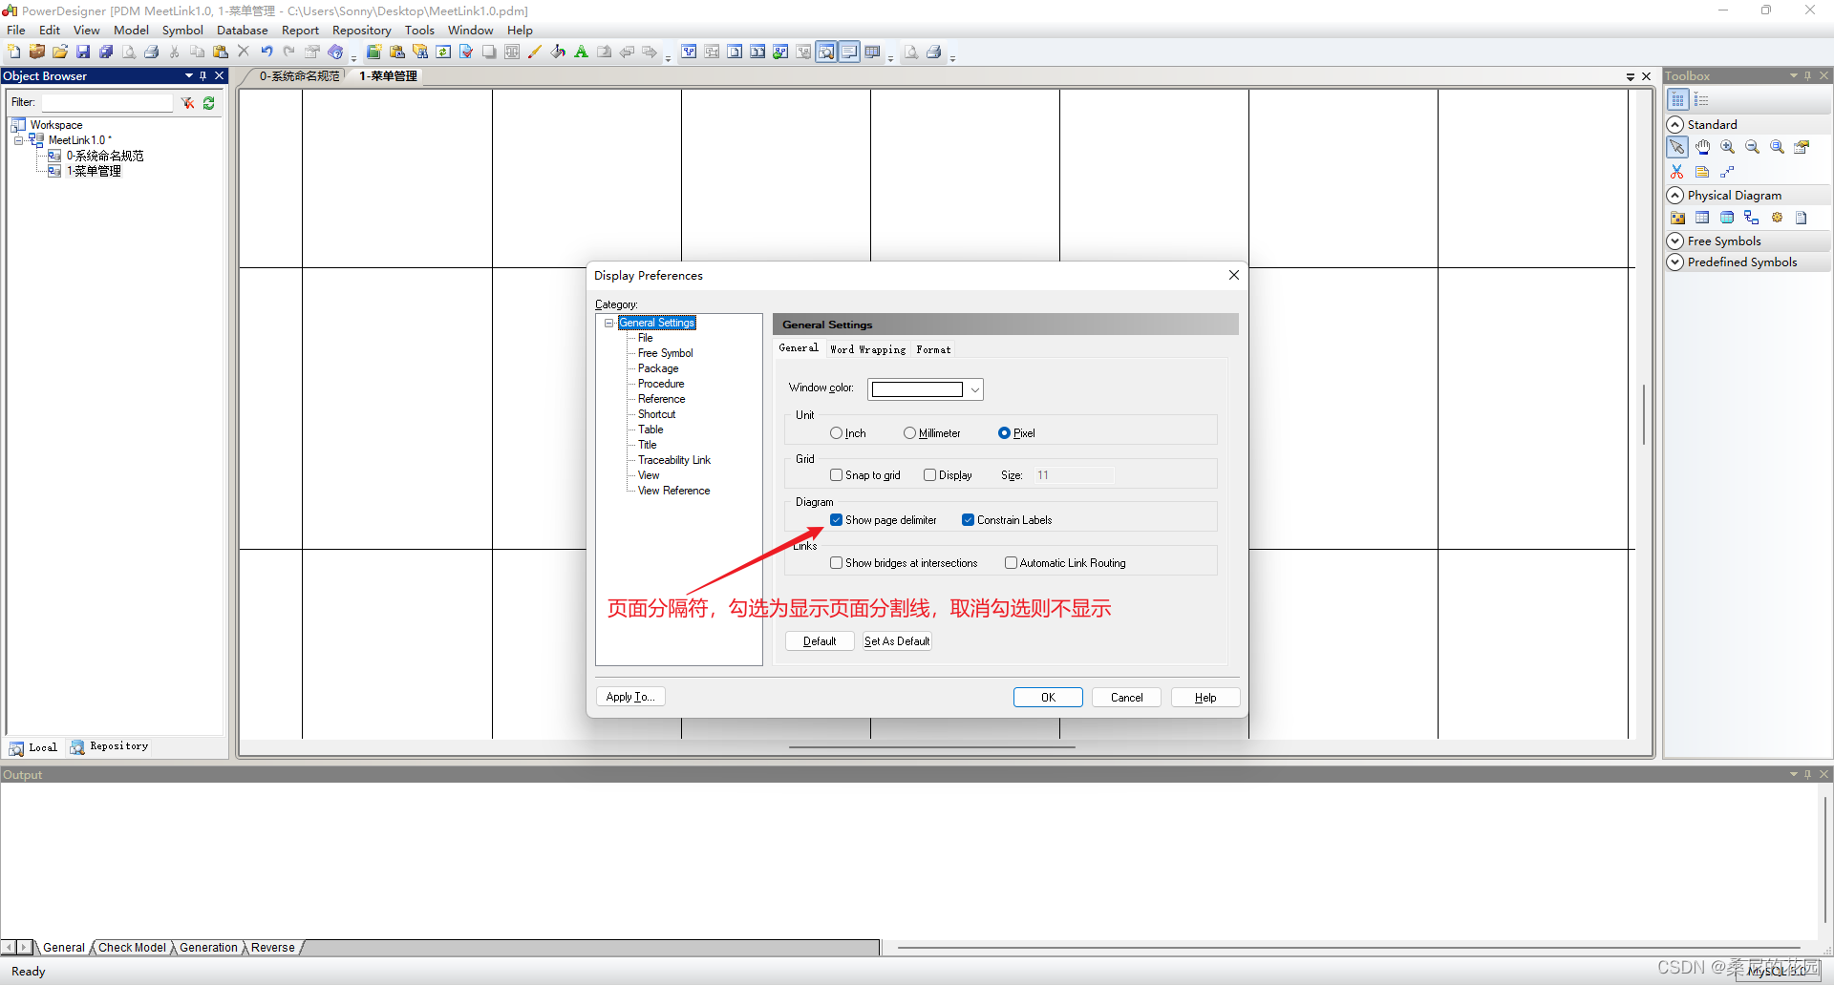The image size is (1834, 985).
Task: Enable Snap to grid
Action: [x=836, y=474]
